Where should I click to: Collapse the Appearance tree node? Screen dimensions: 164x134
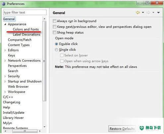pyautogui.click(x=5, y=24)
